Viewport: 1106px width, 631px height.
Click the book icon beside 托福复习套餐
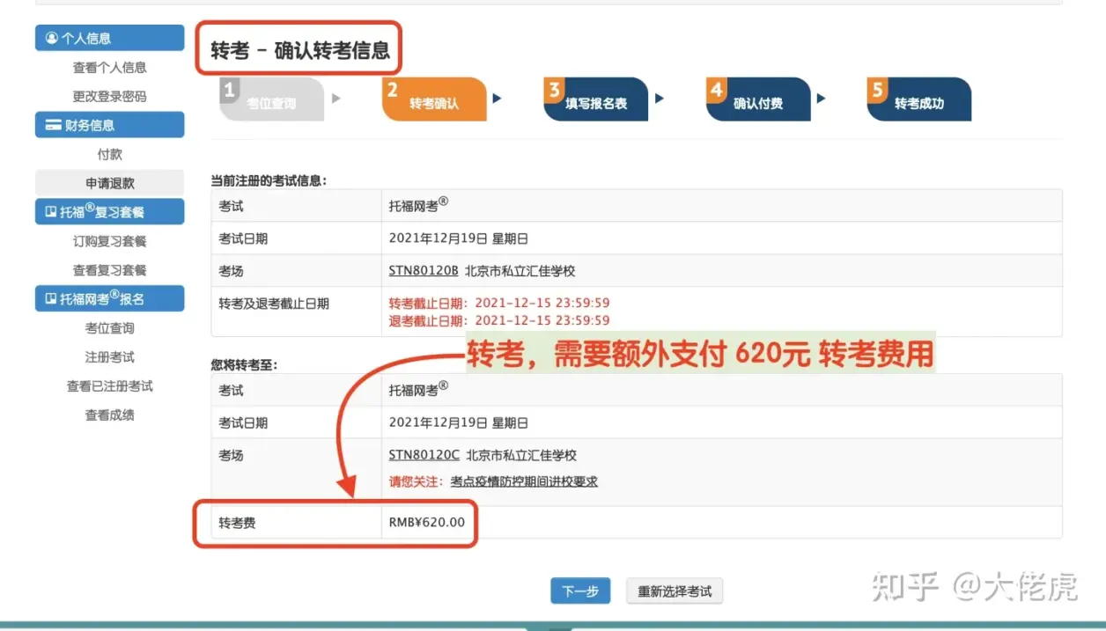pos(51,212)
